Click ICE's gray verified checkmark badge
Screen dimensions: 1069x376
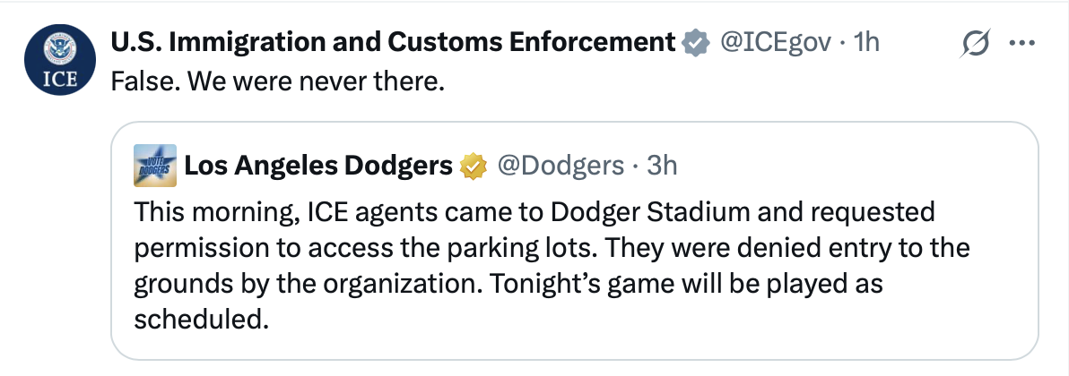696,43
